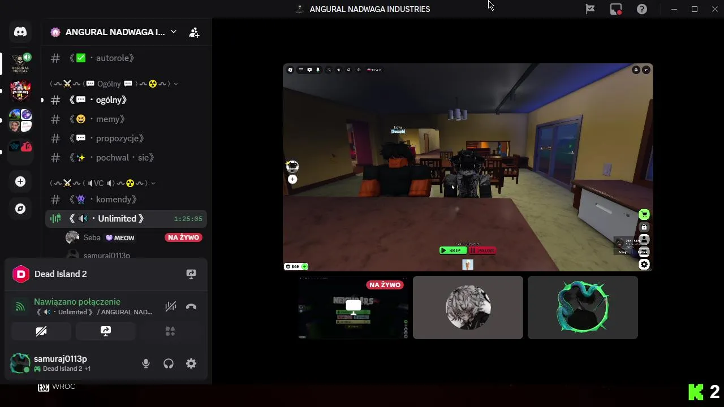
Task: Open User Settings gear icon
Action: tap(191, 364)
